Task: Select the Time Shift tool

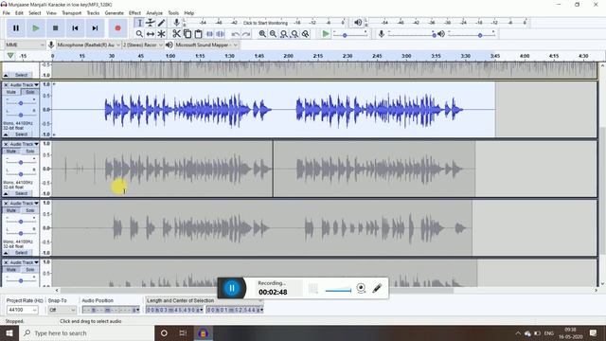Action: [151, 34]
